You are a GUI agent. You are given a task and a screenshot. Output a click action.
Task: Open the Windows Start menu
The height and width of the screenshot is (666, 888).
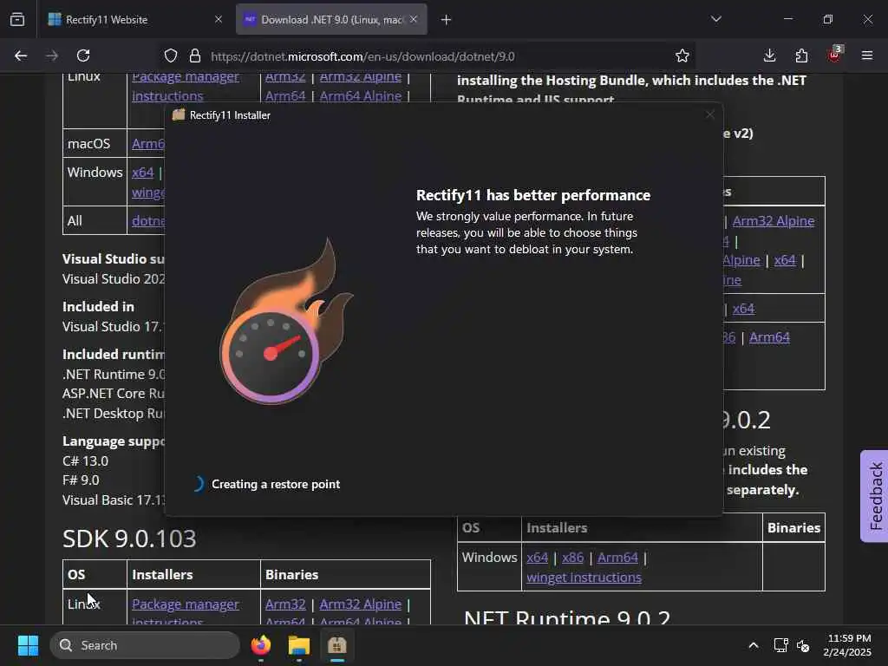click(x=28, y=645)
